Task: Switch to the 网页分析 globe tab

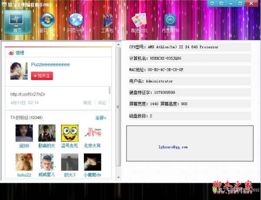Action: coord(76,23)
